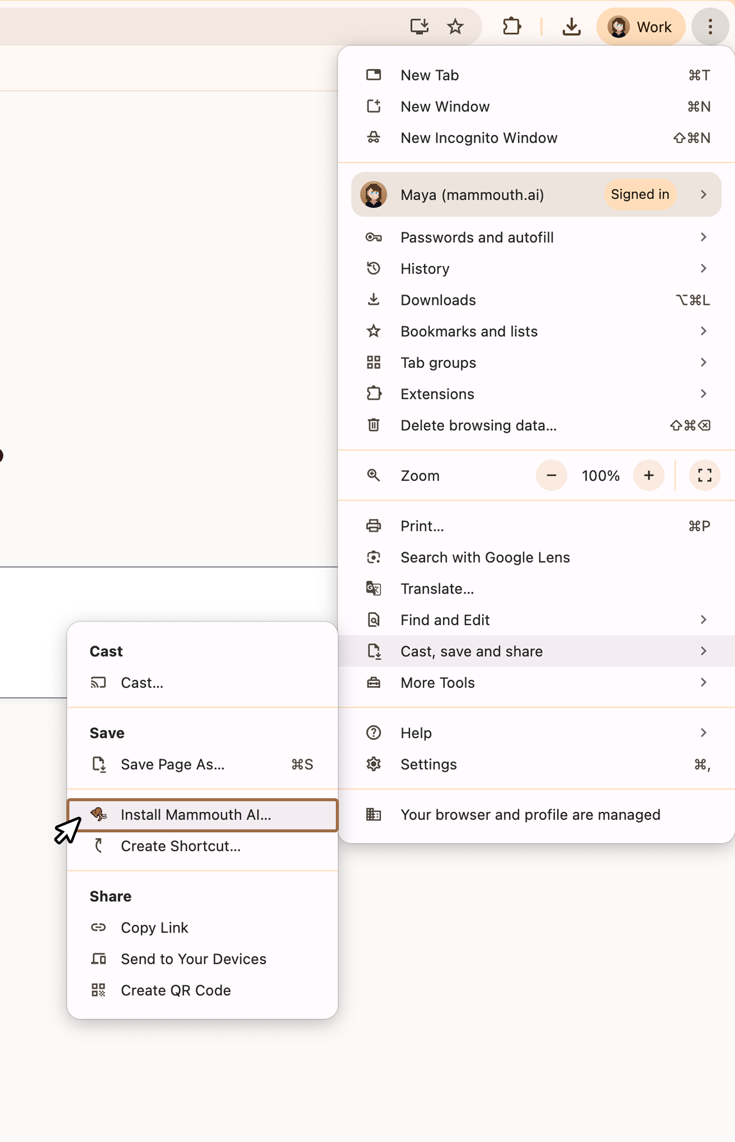Expand the History submenu

(x=536, y=268)
